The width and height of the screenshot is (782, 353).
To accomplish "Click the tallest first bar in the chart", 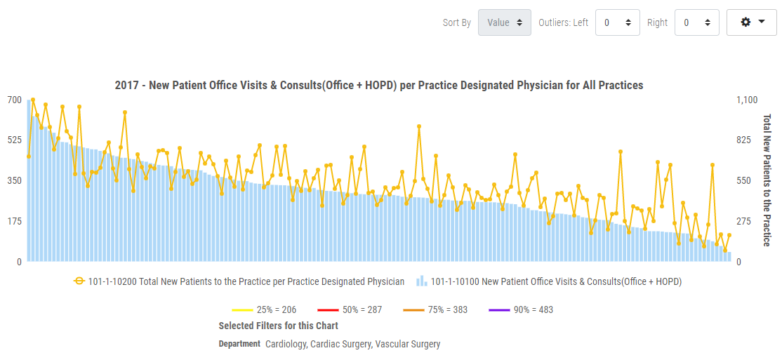I will point(29,182).
